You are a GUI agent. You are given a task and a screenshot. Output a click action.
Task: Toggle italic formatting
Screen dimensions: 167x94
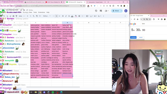click(x=66, y=16)
